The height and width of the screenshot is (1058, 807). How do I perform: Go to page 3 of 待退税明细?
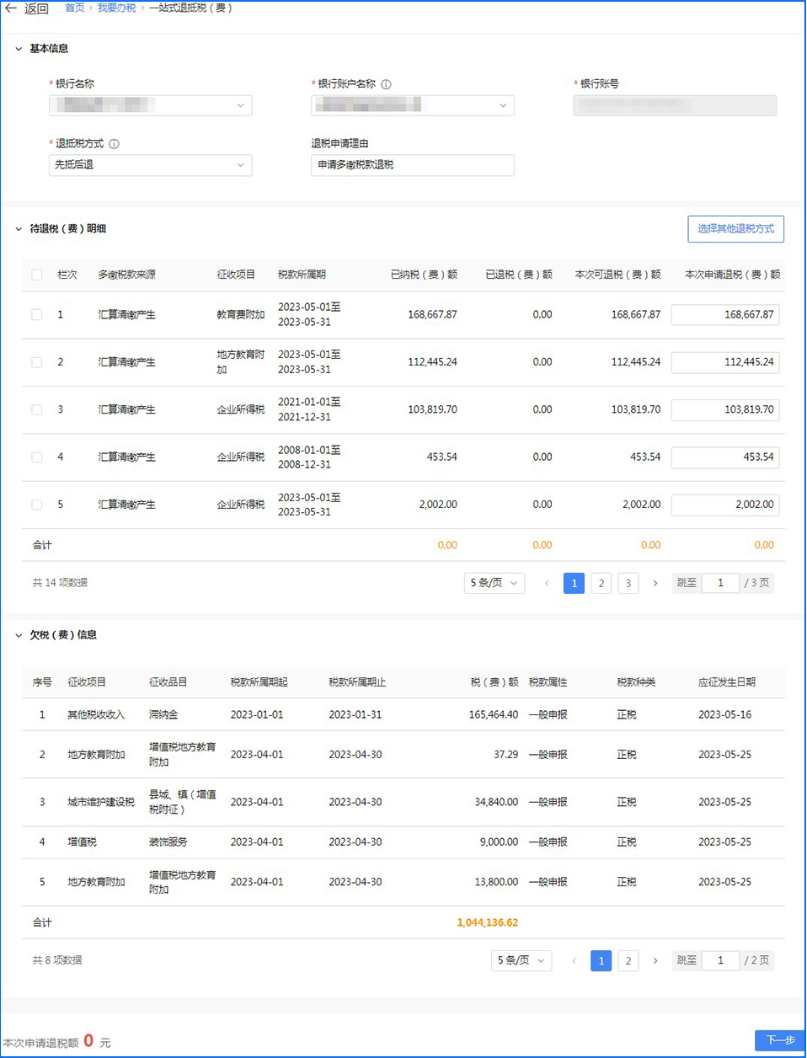tap(628, 583)
